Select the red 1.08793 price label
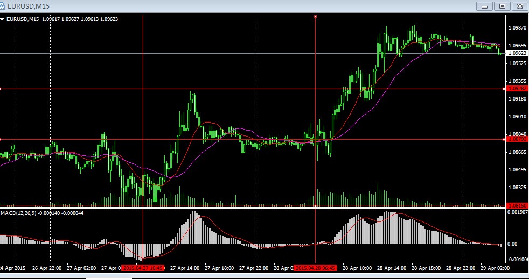The image size is (529, 279). tap(517, 139)
